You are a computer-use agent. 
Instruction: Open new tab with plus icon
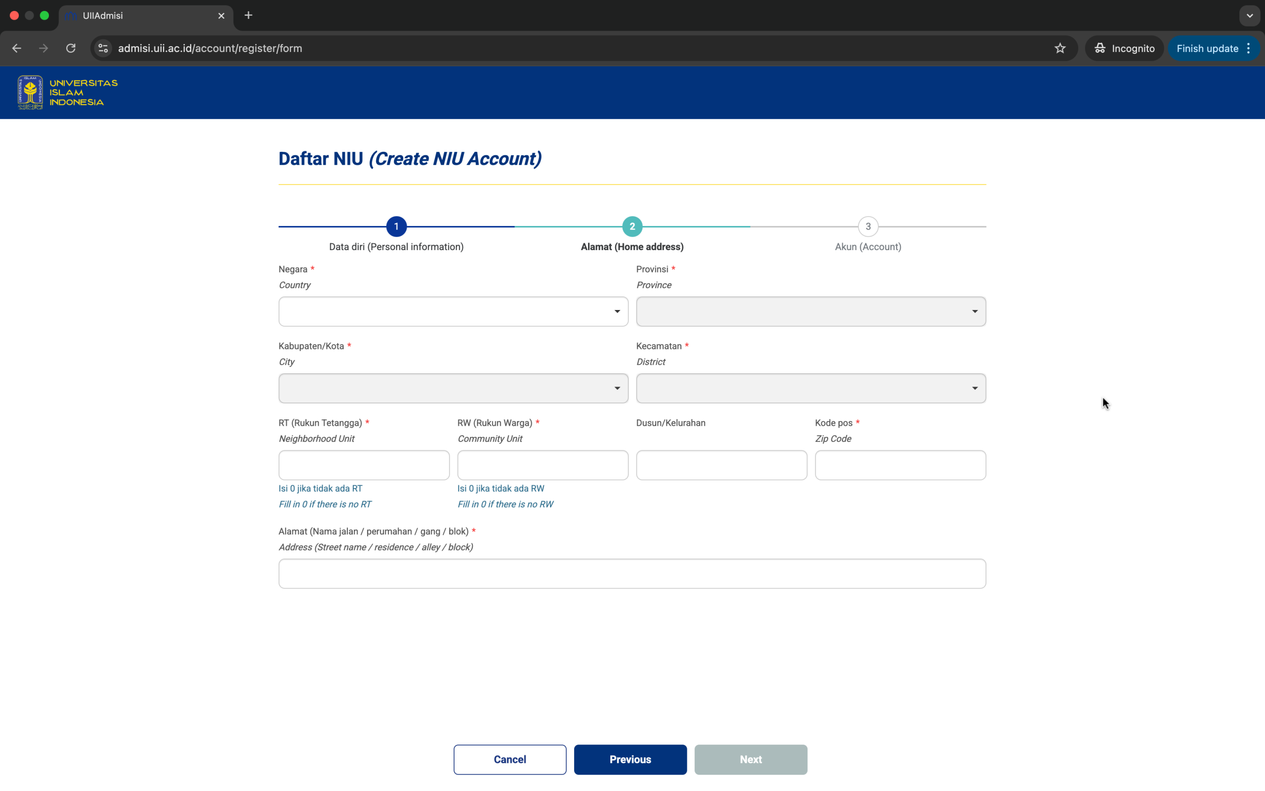click(x=248, y=15)
